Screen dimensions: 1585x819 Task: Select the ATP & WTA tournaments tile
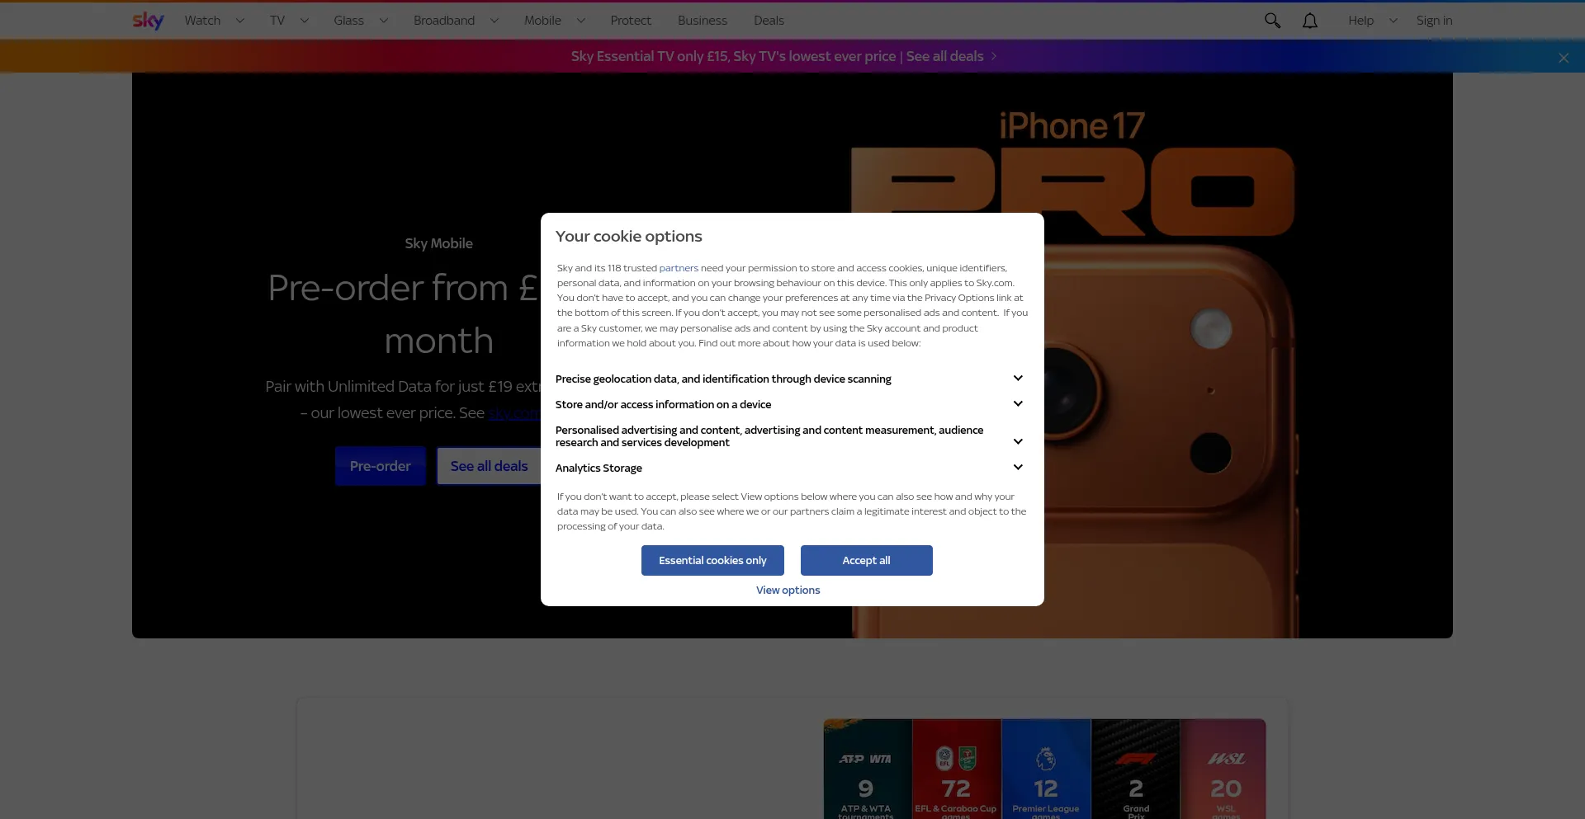pyautogui.click(x=867, y=769)
